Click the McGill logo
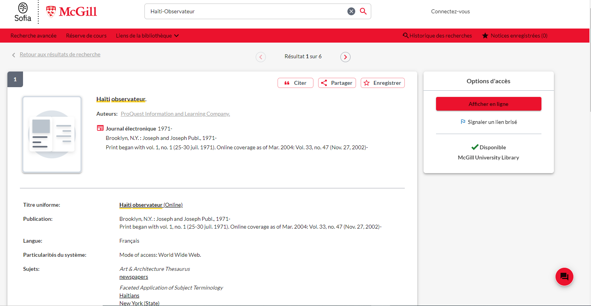 71,12
